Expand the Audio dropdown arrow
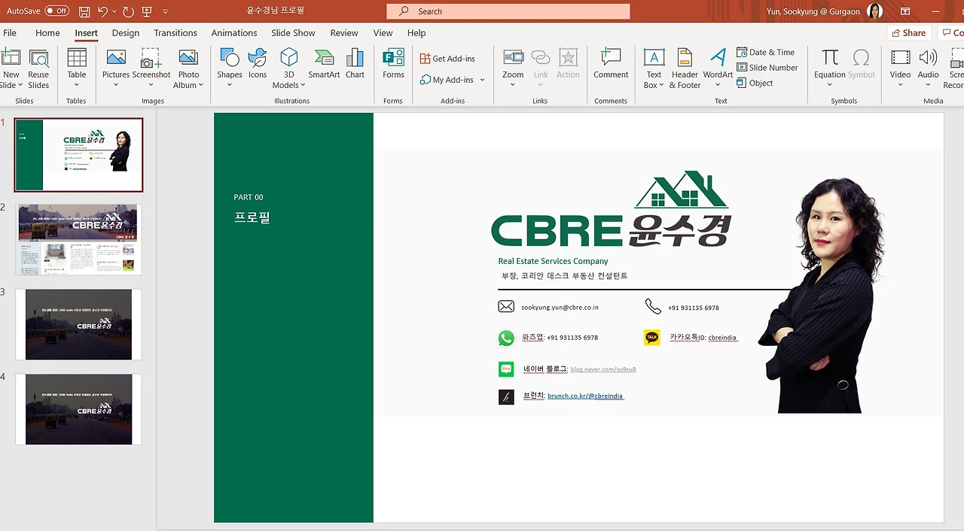964x531 pixels. click(x=928, y=85)
